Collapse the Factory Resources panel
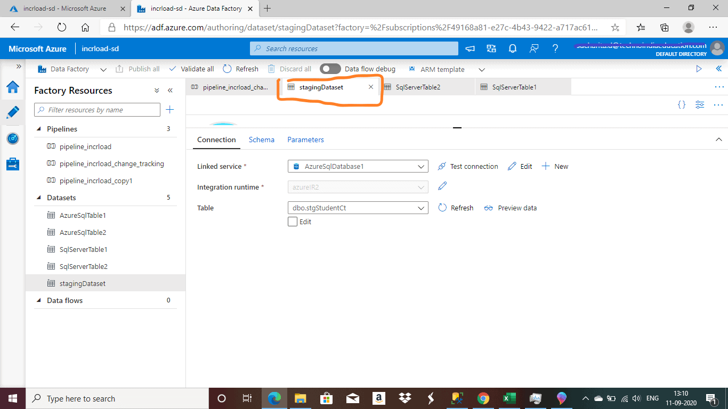This screenshot has width=728, height=409. (x=170, y=91)
